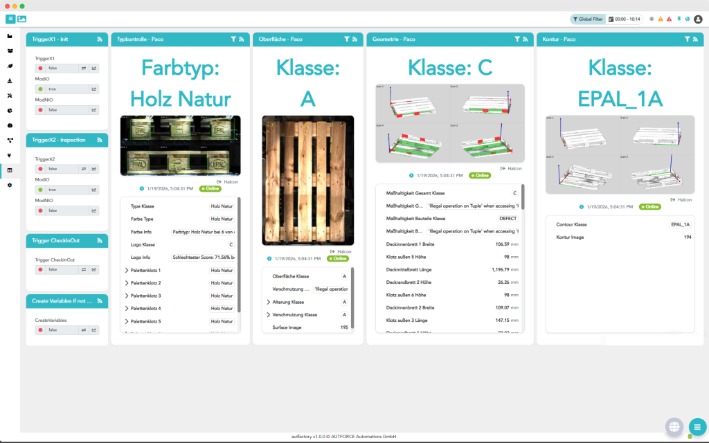Open the plug icon in left sidebar
The height and width of the screenshot is (443, 709).
click(10, 155)
